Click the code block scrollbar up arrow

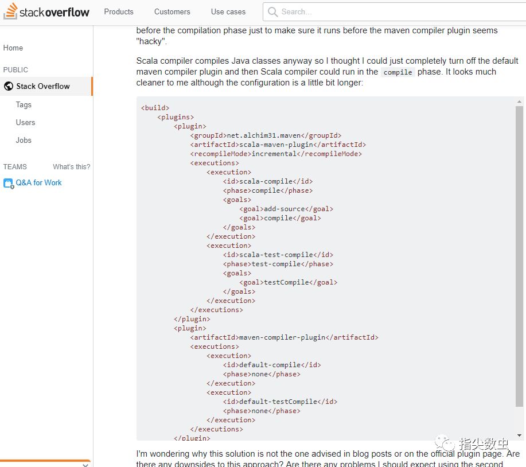coord(519,102)
